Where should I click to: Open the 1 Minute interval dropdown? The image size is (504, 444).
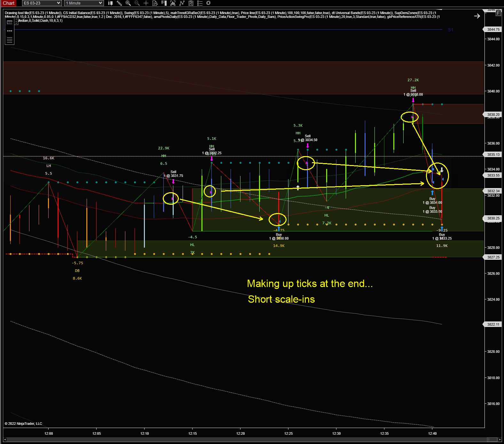click(84, 3)
